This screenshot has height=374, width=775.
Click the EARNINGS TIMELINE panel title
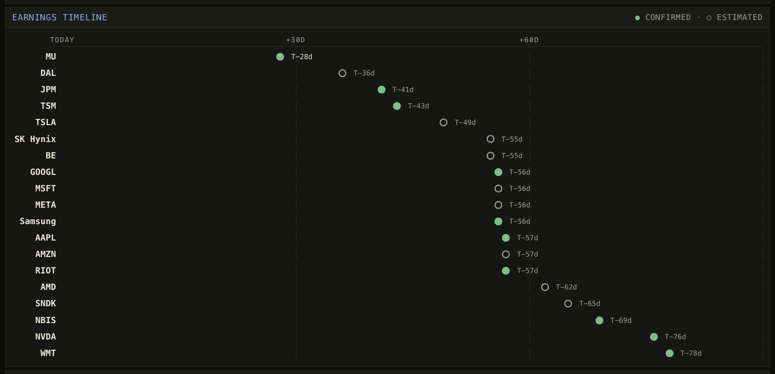[60, 17]
